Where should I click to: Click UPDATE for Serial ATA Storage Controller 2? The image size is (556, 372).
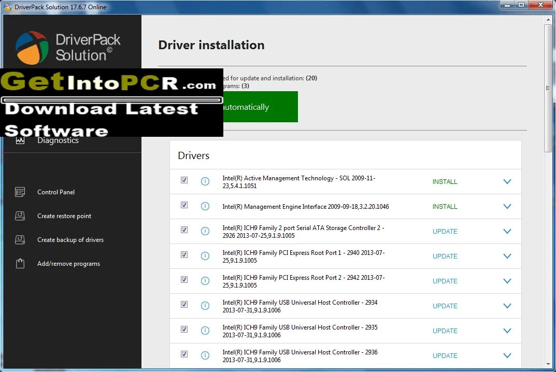tap(445, 231)
